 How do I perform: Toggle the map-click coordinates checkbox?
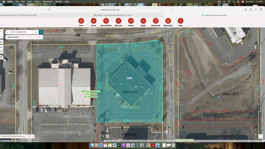pos(29,136)
